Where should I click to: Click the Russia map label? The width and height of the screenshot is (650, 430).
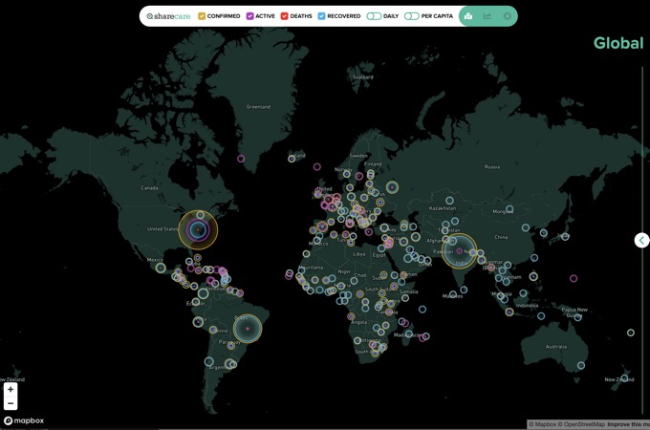click(492, 167)
